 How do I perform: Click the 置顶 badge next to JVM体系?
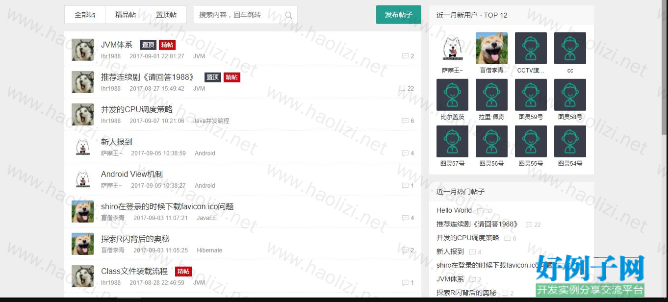(x=148, y=45)
